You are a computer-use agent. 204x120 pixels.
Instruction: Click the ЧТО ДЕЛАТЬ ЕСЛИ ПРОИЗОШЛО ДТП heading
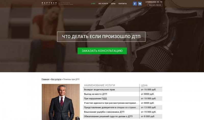pyautogui.click(x=101, y=37)
